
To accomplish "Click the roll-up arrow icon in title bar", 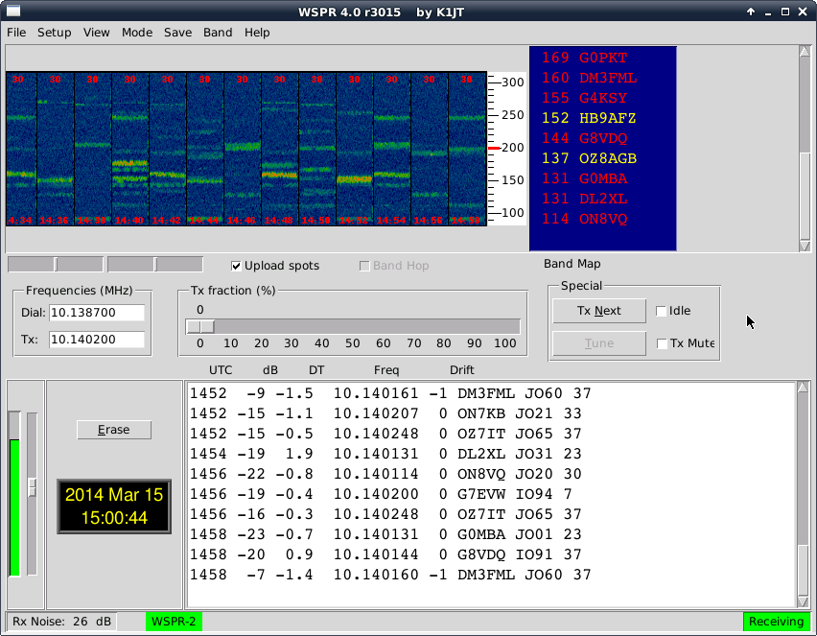I will [750, 12].
